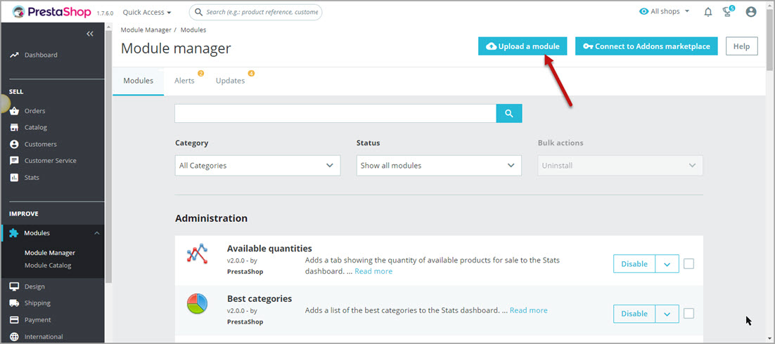Click the International globe icon

[14, 336]
